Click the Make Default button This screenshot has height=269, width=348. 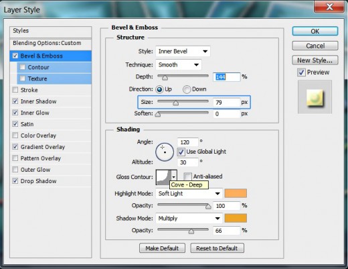(162, 248)
